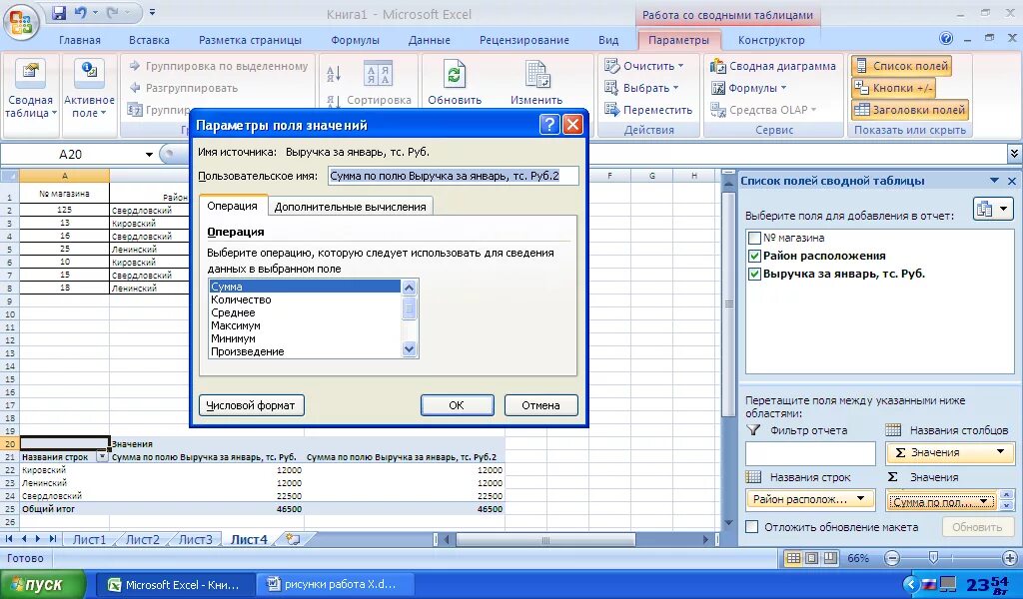Sort ascending А-Я icon
Viewport: 1023px width, 599px height.
(334, 73)
